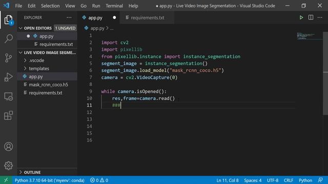
Task: Switch to the requirements.txt tab
Action: 147,18
